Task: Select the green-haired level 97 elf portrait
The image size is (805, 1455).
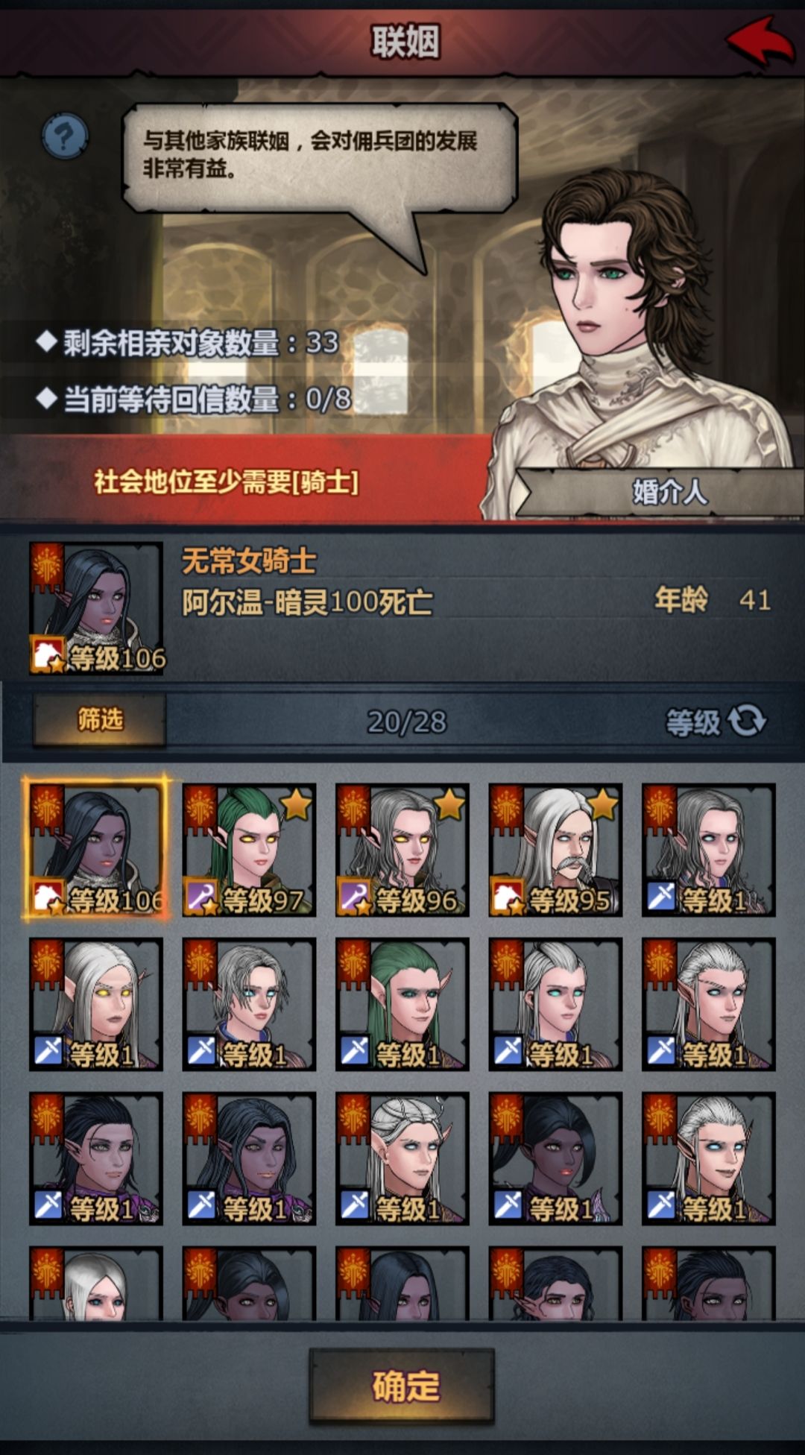Action: pyautogui.click(x=249, y=850)
